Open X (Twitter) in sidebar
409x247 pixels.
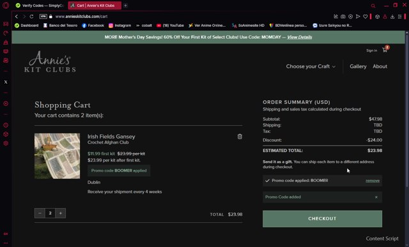[6, 82]
